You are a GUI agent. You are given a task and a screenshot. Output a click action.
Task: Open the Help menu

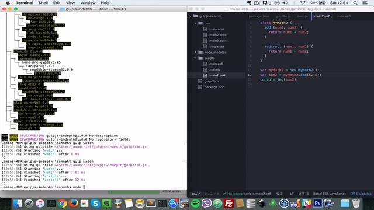click(x=105, y=3)
